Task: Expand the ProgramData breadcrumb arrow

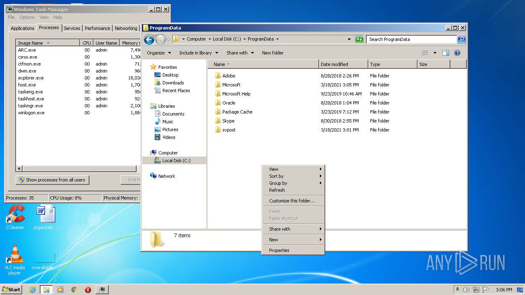Action: (x=277, y=39)
